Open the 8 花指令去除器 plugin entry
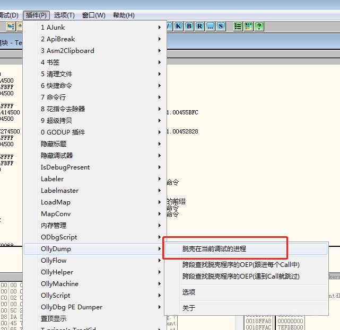The width and height of the screenshot is (340, 330). (x=95, y=109)
